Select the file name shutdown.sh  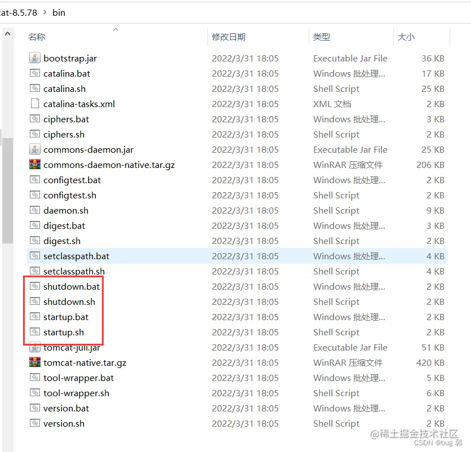click(69, 302)
